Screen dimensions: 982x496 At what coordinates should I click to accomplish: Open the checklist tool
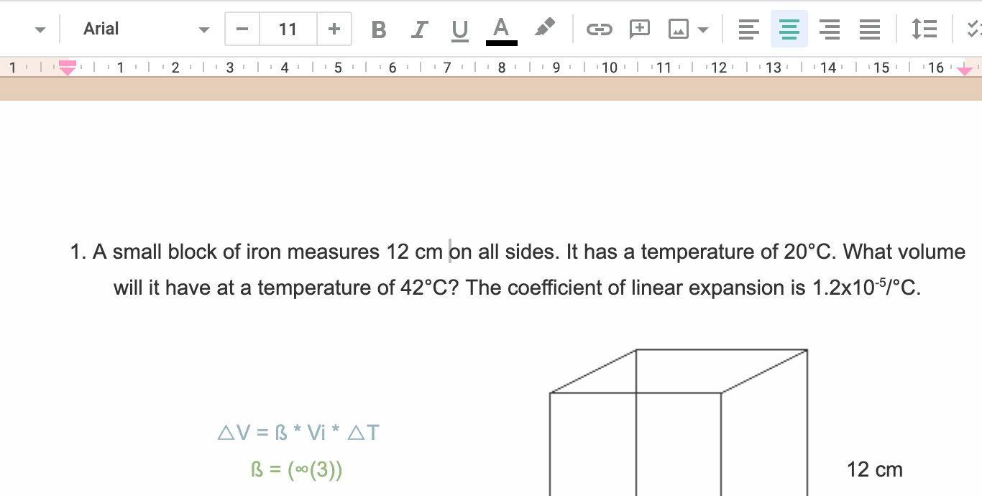[975, 29]
